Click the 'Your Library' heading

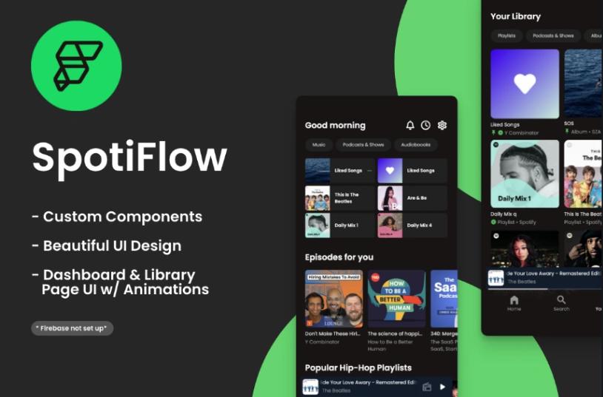pyautogui.click(x=516, y=16)
